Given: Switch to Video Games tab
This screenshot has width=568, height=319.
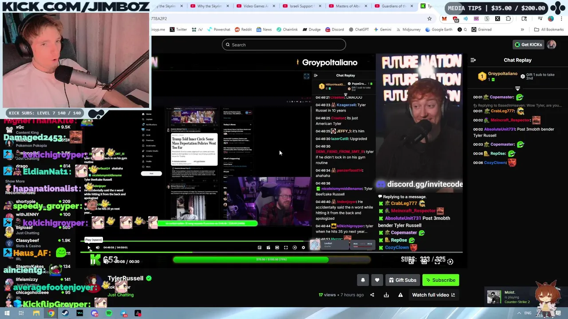Looking at the screenshot, I should (x=256, y=6).
